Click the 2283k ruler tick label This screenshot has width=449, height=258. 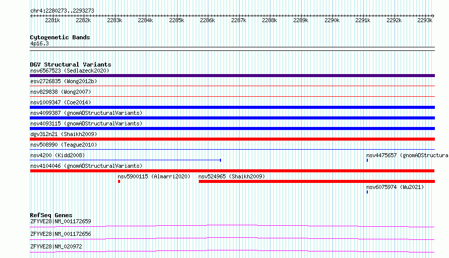click(x=115, y=20)
